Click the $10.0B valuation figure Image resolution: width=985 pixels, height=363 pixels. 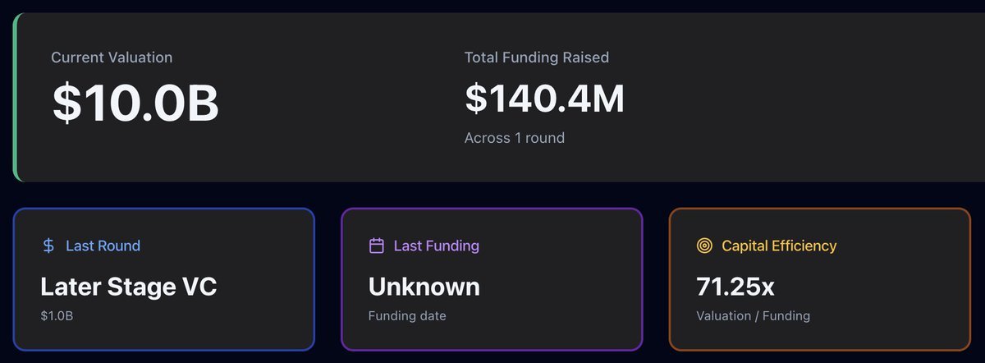(x=135, y=102)
